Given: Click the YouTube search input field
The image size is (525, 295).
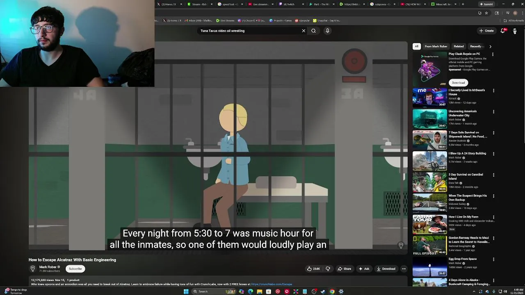Looking at the screenshot, I should pyautogui.click(x=248, y=31).
